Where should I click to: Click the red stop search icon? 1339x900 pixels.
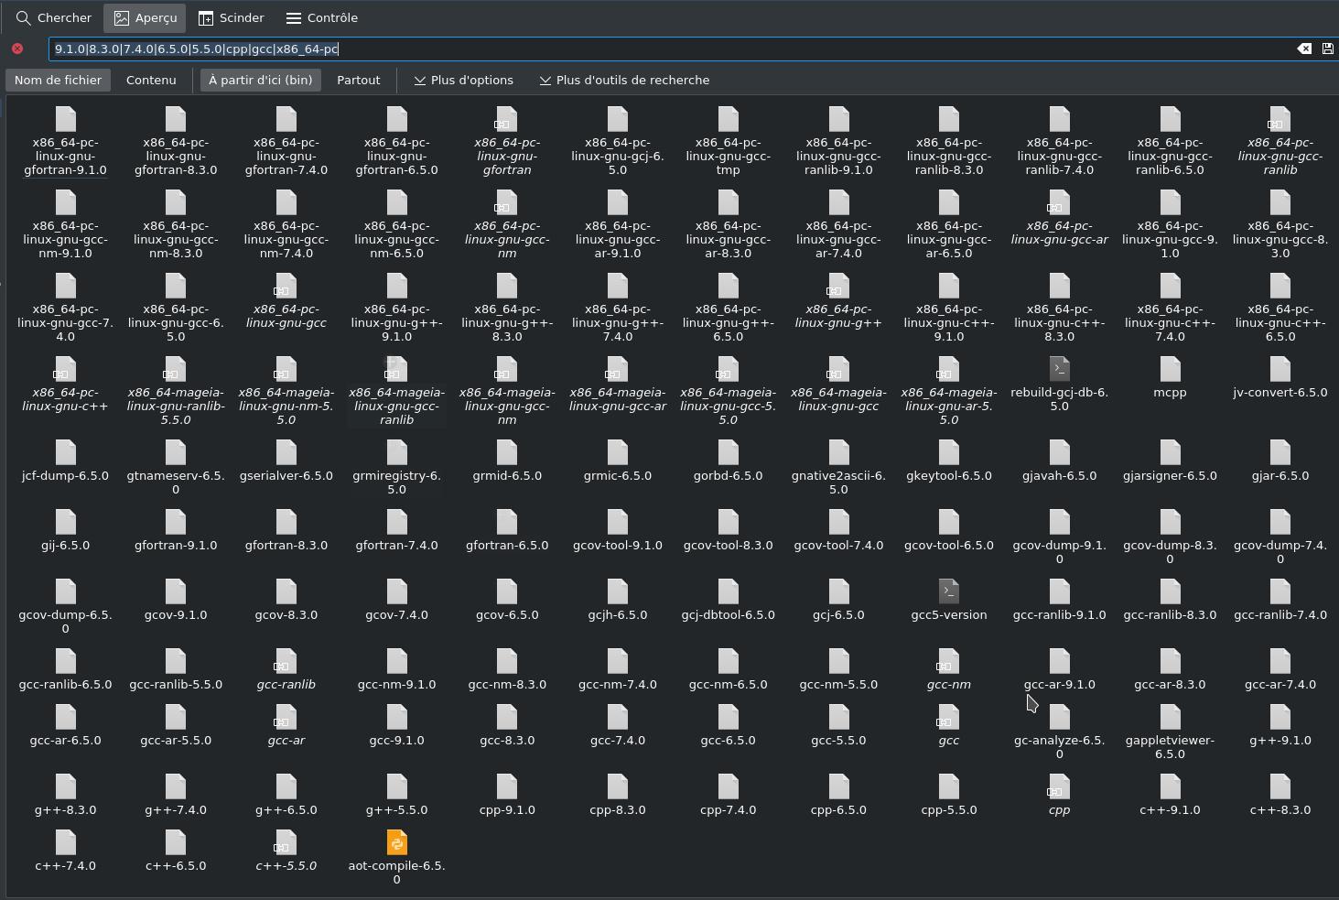click(17, 49)
